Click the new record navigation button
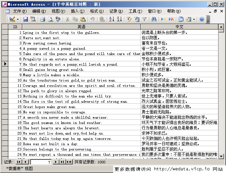 pos(69,162)
